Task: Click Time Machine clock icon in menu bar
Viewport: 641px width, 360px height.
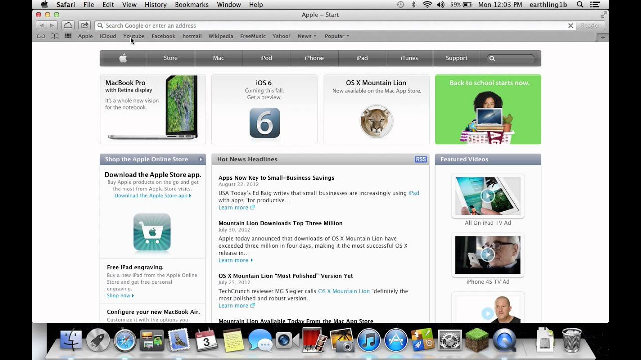Action: [400, 5]
